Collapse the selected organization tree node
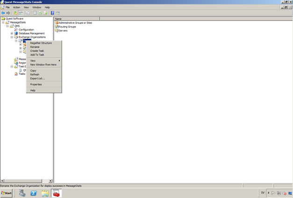293x198 pixels. coord(16,41)
